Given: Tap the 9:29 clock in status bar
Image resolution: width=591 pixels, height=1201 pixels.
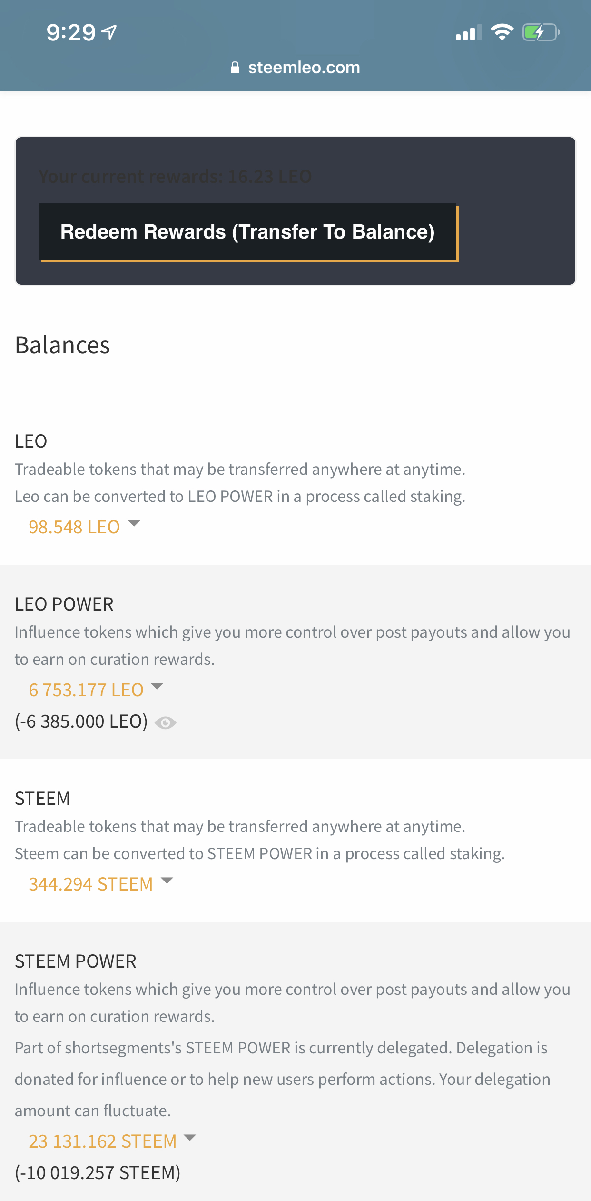Looking at the screenshot, I should (71, 32).
